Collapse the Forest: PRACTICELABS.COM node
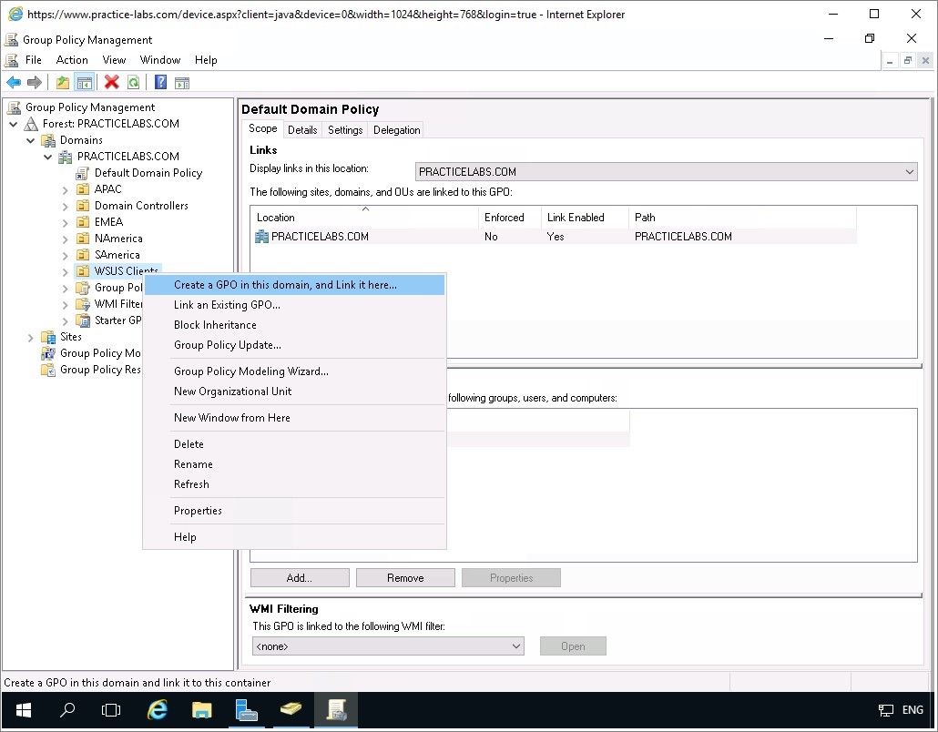The width and height of the screenshot is (938, 732). point(14,124)
